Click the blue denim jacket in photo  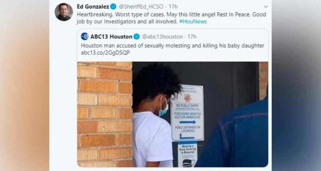click(x=236, y=135)
